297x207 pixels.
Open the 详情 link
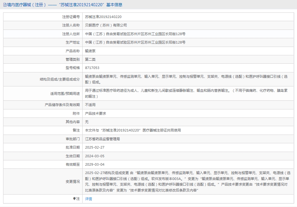[89, 199]
